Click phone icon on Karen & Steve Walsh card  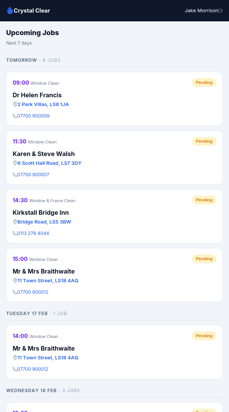pos(15,175)
